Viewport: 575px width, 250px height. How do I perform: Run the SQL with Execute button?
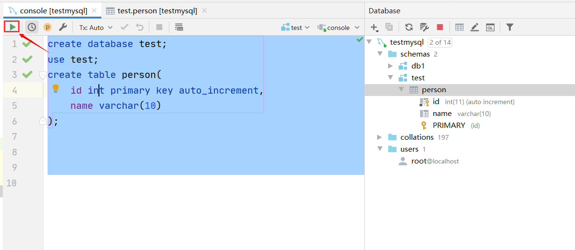[x=12, y=27]
